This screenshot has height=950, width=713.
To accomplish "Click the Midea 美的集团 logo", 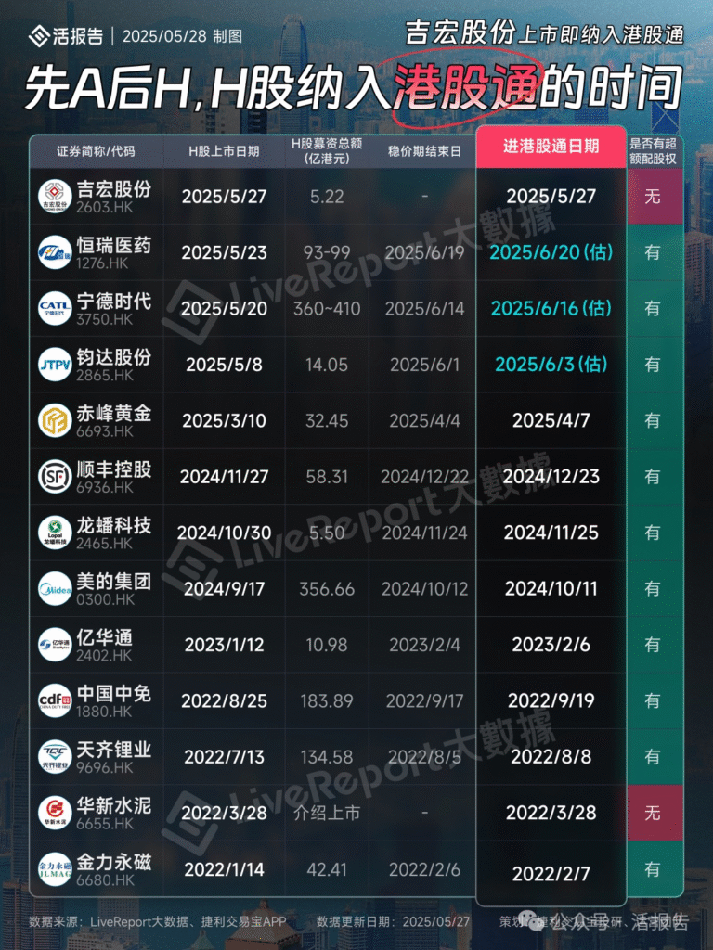I will click(x=55, y=588).
